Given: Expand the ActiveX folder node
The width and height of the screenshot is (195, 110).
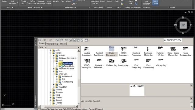Looking at the screenshot, I should pos(54,56).
